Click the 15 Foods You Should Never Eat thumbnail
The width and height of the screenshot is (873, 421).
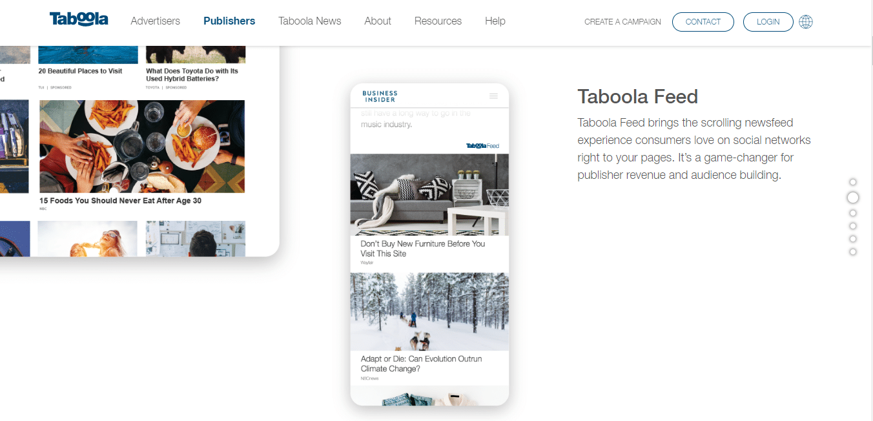(142, 147)
